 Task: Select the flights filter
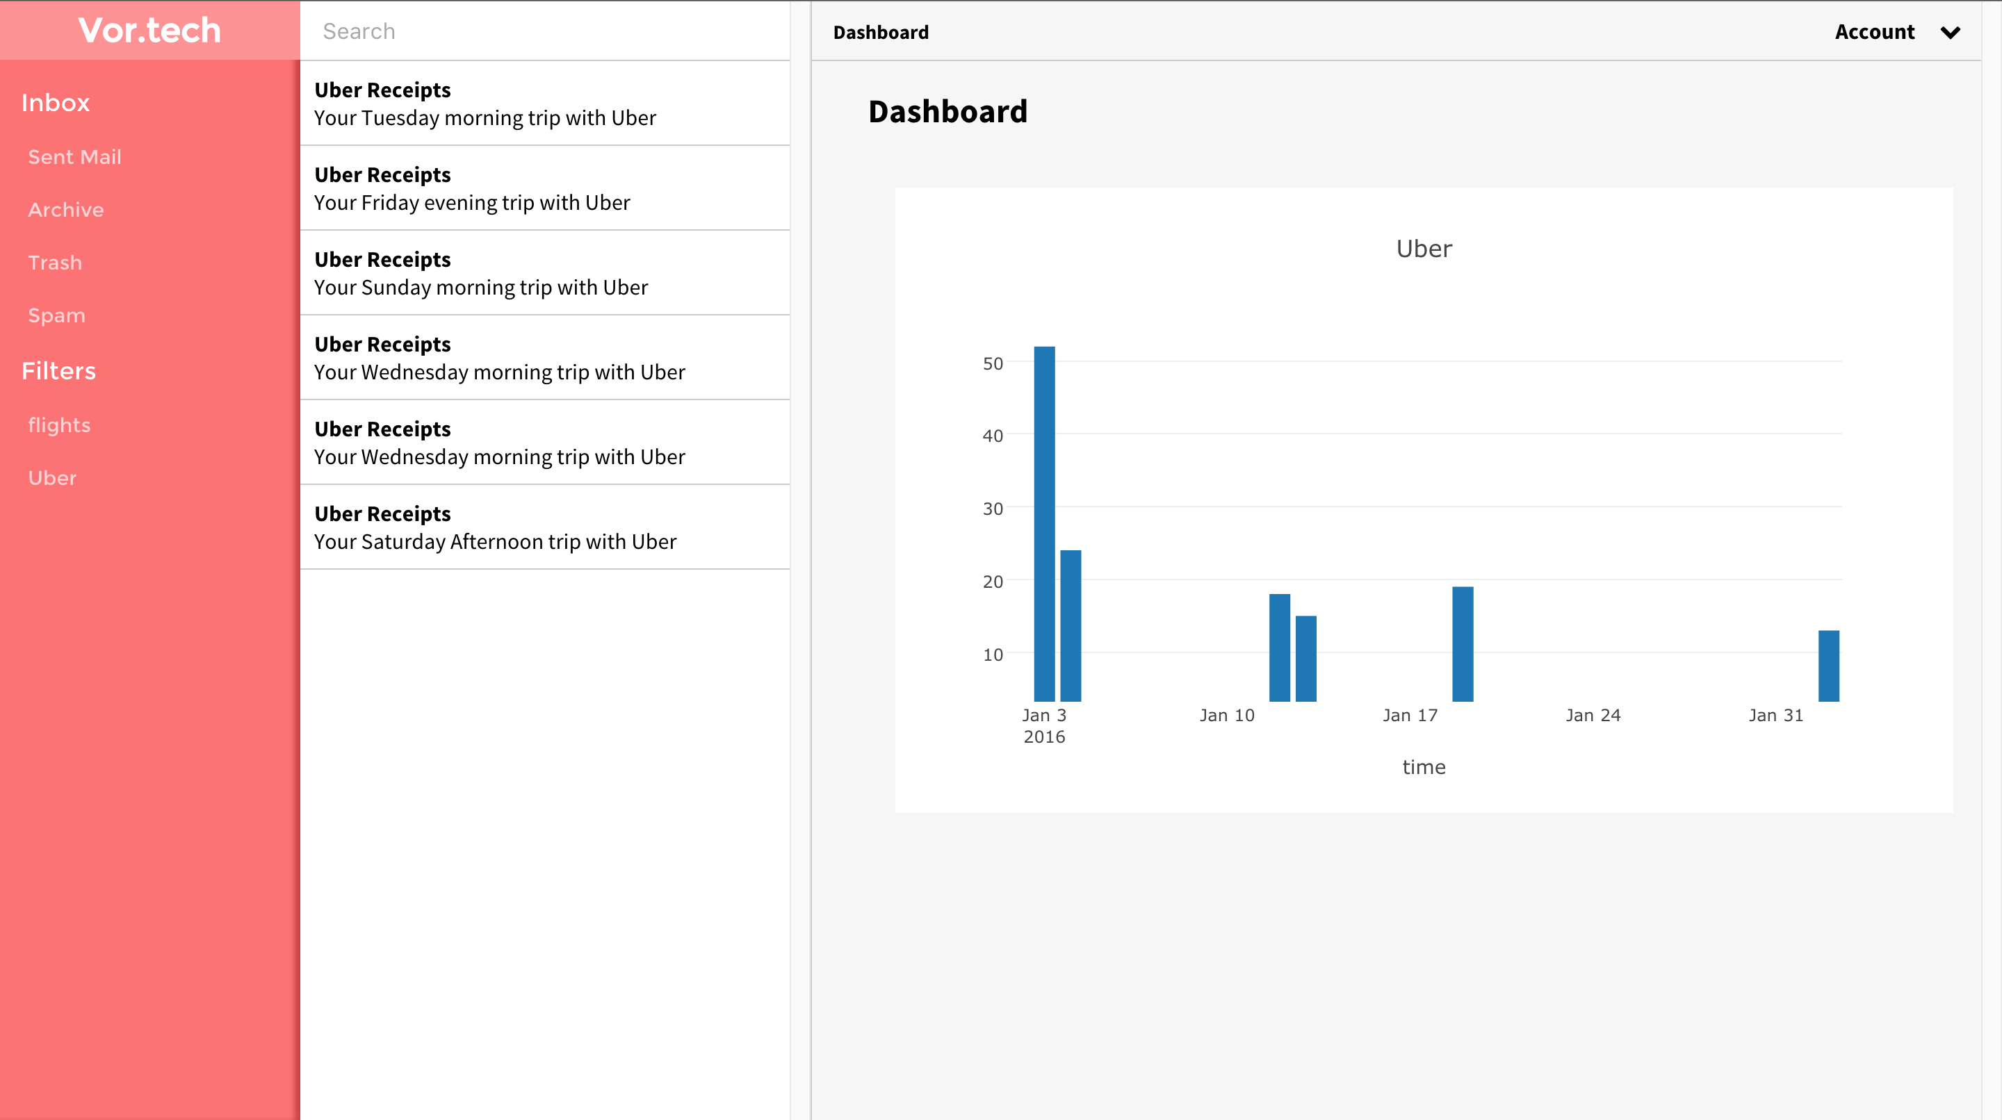59,425
